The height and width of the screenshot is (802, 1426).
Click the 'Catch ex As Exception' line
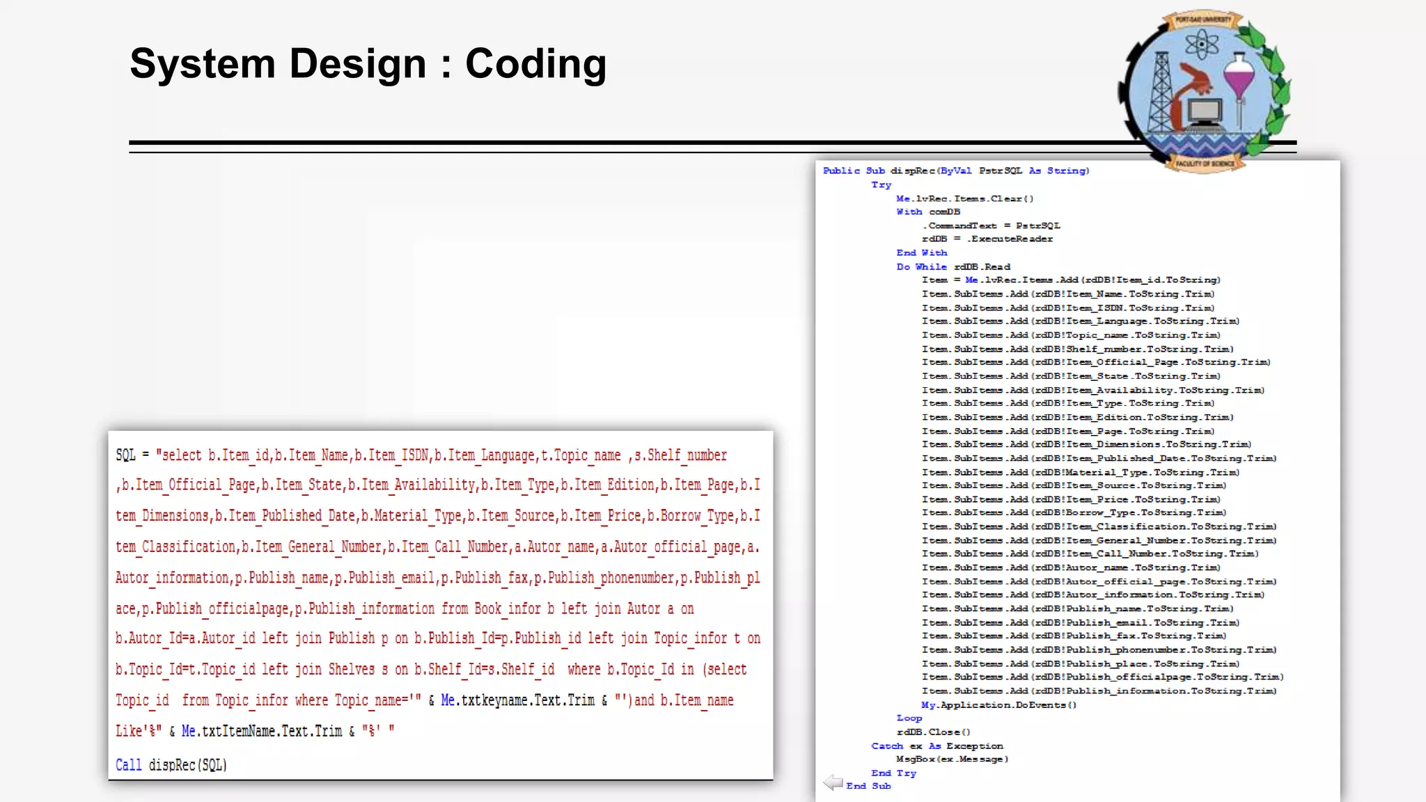click(x=937, y=746)
